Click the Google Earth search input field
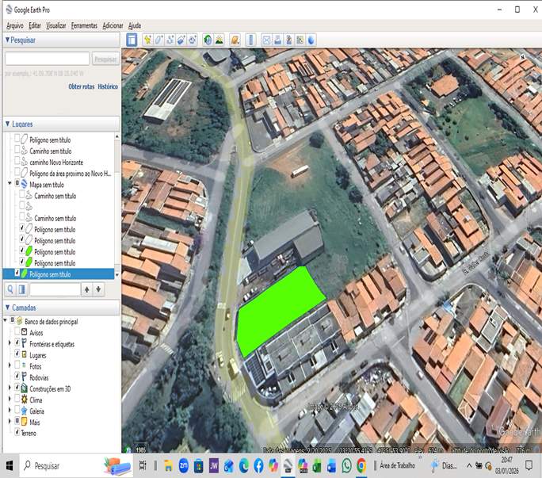 (48, 59)
